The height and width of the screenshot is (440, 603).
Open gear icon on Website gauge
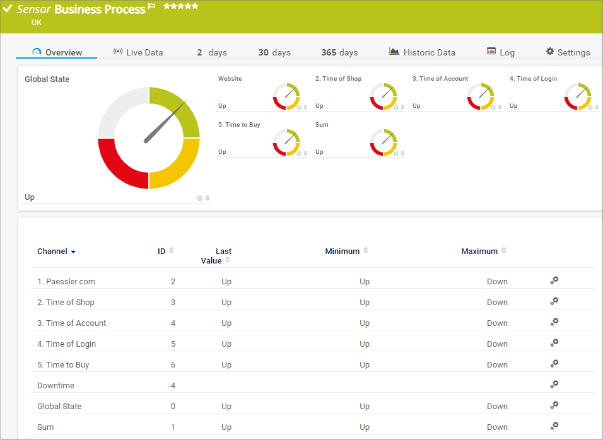298,108
